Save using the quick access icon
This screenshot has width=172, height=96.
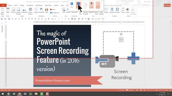point(2,19)
